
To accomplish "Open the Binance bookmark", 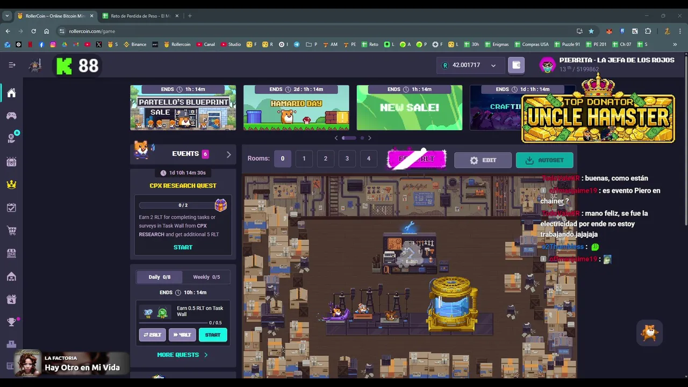I will (135, 44).
